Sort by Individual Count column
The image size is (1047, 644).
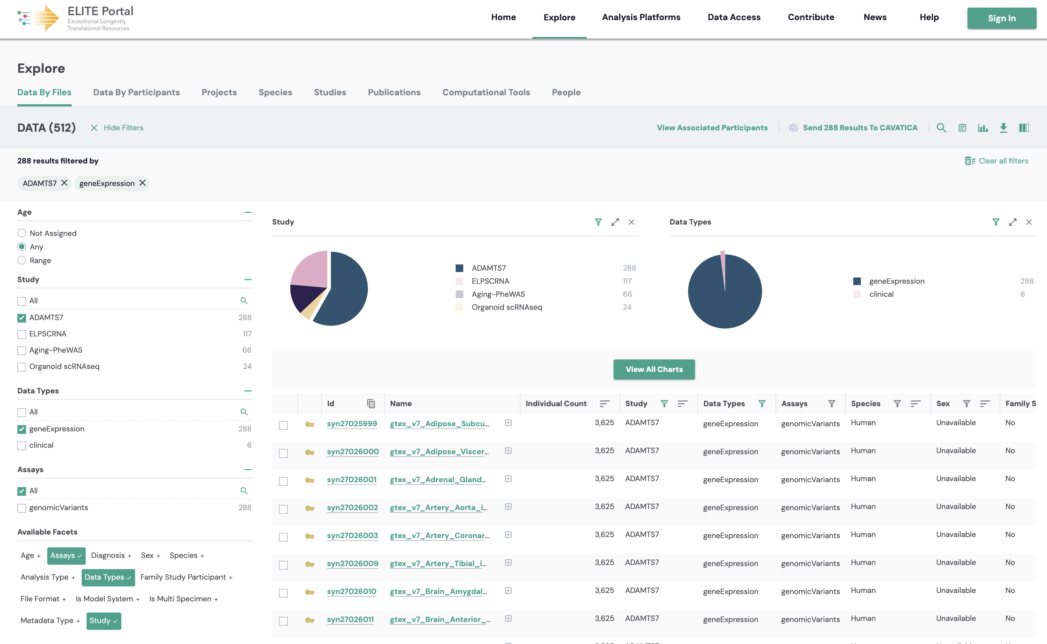pyautogui.click(x=605, y=404)
